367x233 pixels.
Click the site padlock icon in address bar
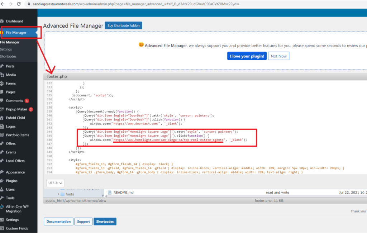[x=28, y=4]
